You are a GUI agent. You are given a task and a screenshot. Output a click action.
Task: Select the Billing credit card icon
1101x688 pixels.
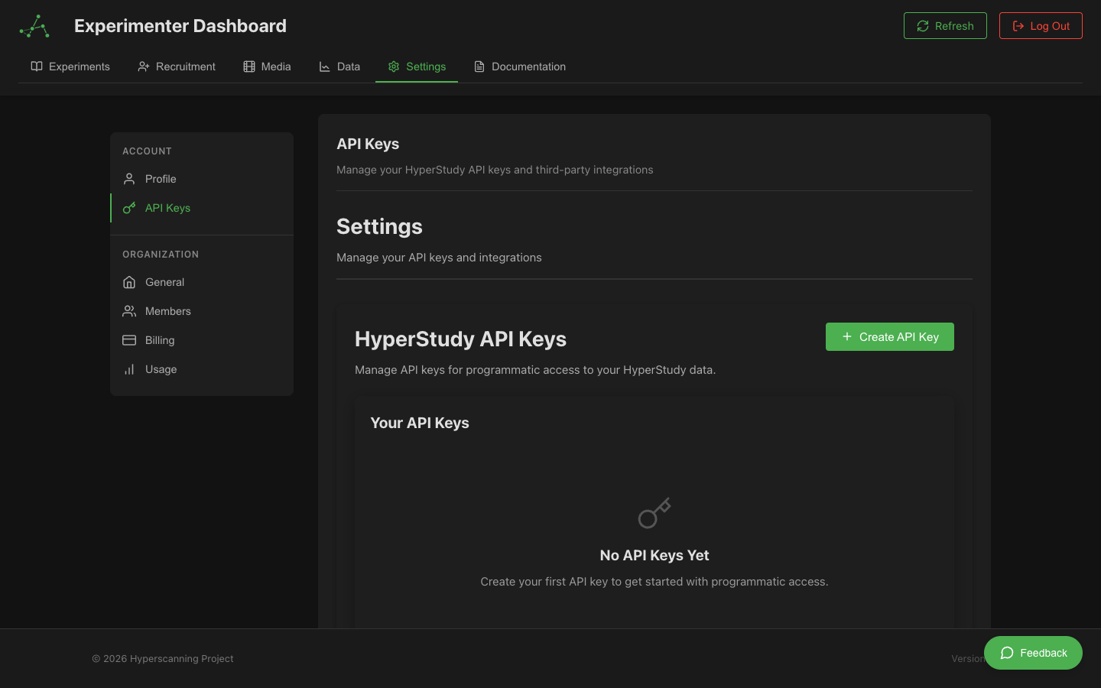pos(129,340)
